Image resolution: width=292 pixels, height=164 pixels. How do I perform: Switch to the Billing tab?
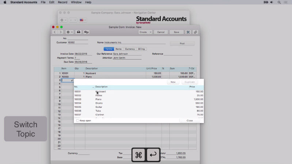(141, 49)
